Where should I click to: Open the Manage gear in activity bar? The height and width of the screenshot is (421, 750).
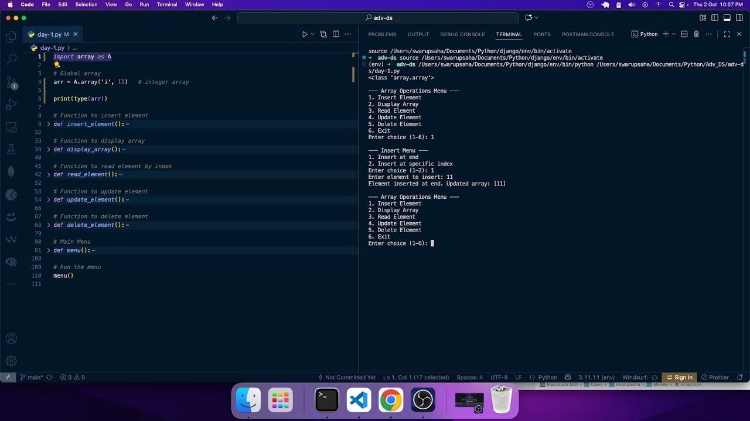click(11, 361)
